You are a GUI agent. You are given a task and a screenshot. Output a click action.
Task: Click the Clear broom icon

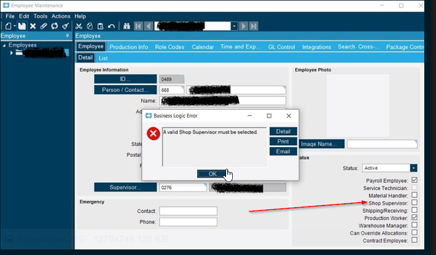tap(65, 26)
